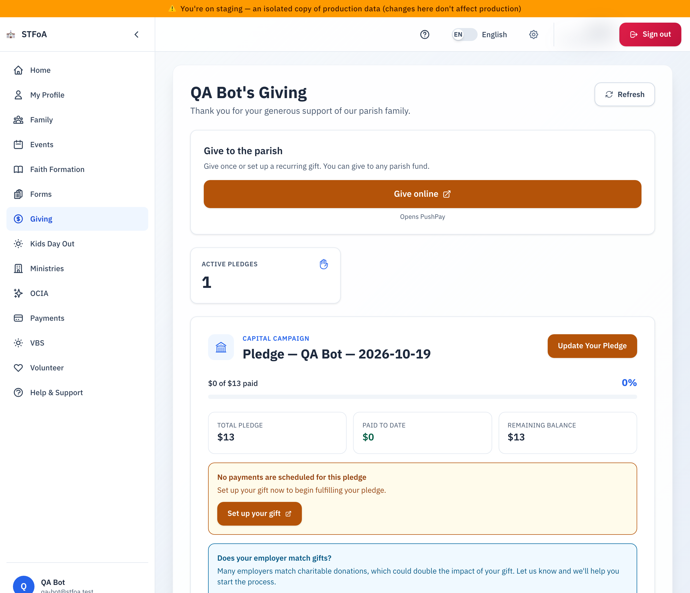Image resolution: width=690 pixels, height=593 pixels.
Task: Click the Set up your gift button
Action: click(x=259, y=514)
